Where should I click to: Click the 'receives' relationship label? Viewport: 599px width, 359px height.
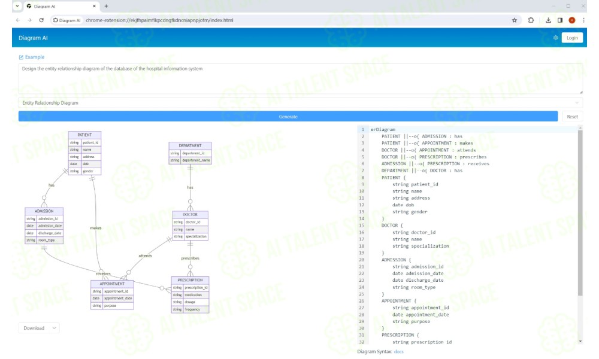(103, 273)
